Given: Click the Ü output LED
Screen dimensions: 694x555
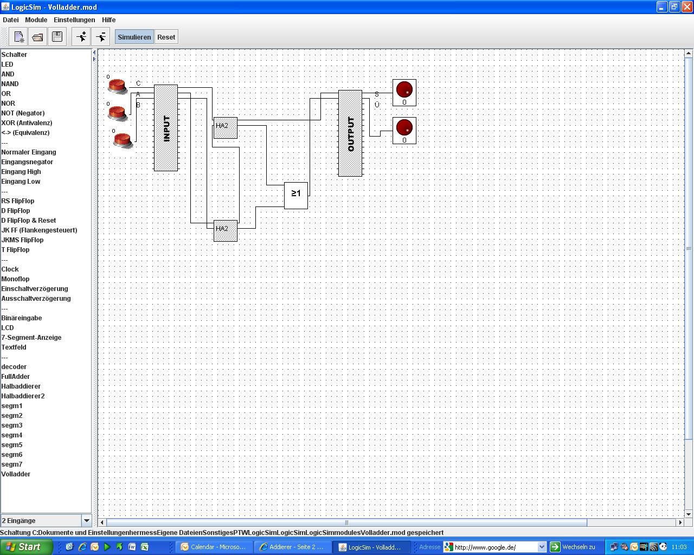Looking at the screenshot, I should click(404, 131).
